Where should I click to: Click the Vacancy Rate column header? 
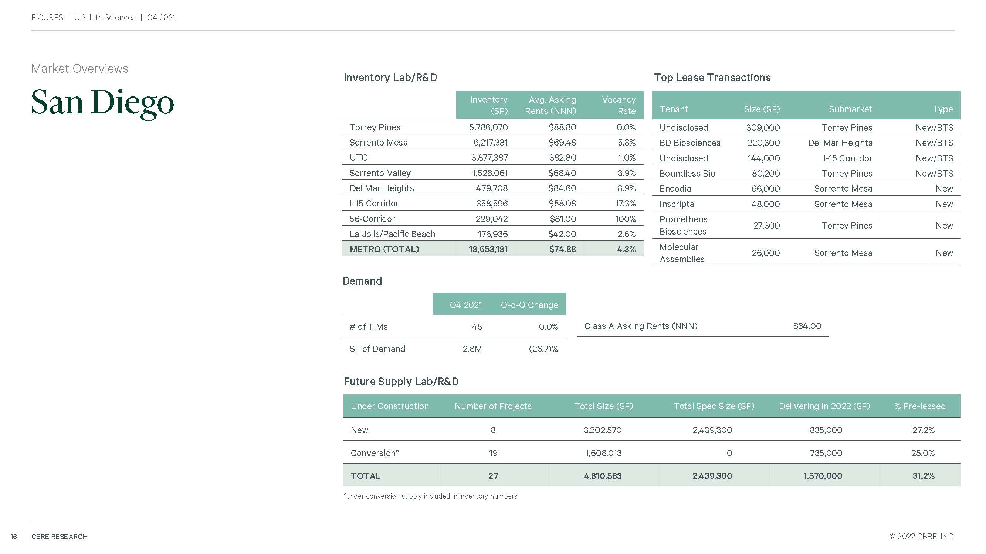(618, 105)
